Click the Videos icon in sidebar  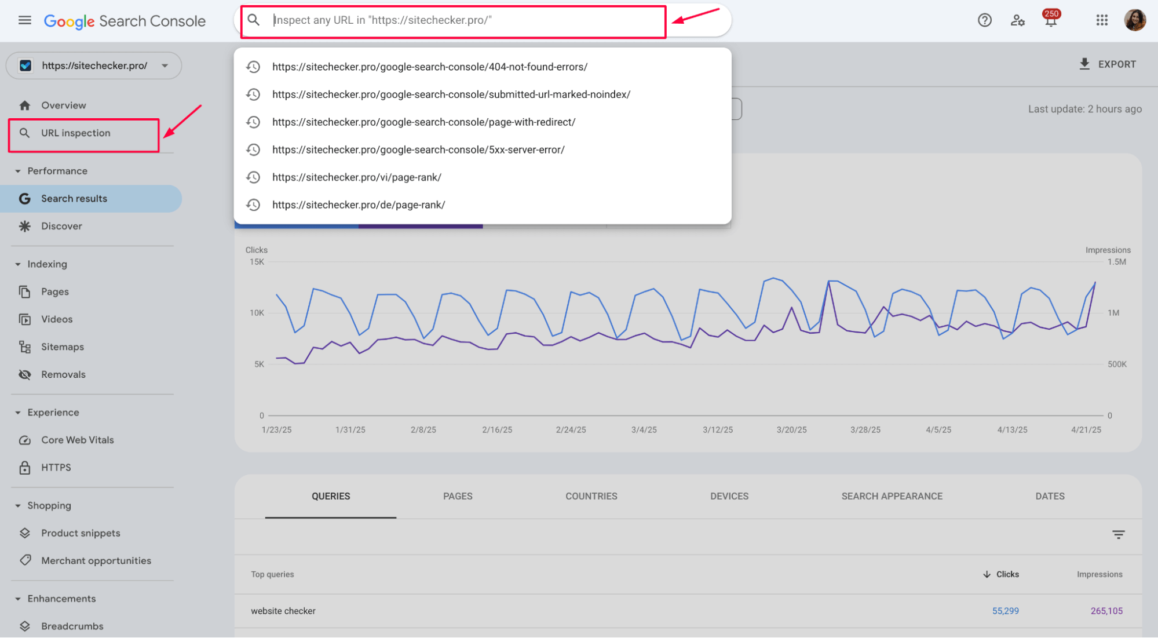pyautogui.click(x=24, y=319)
